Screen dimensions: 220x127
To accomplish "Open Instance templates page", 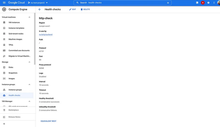I will (16, 28).
